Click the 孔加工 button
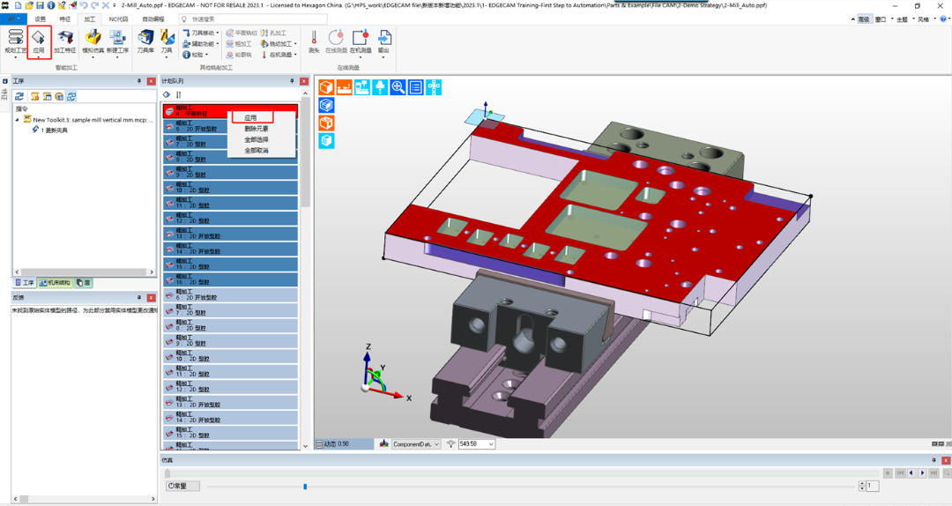Viewport: 952px width, 506px height. (x=273, y=33)
